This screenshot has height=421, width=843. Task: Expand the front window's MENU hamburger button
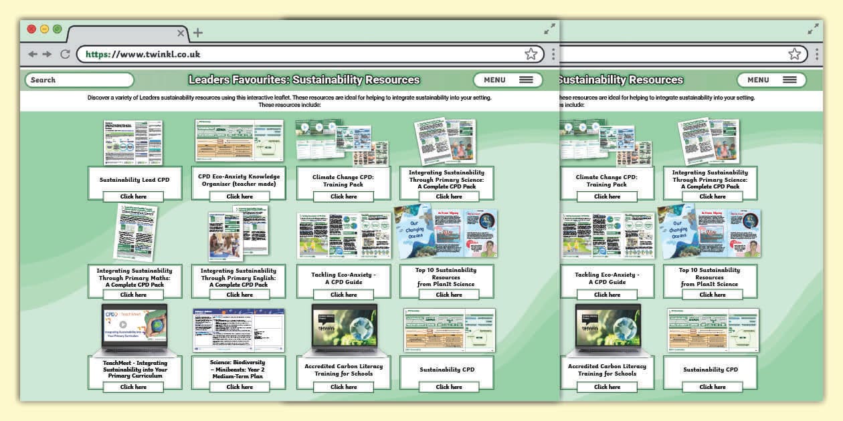click(x=508, y=80)
